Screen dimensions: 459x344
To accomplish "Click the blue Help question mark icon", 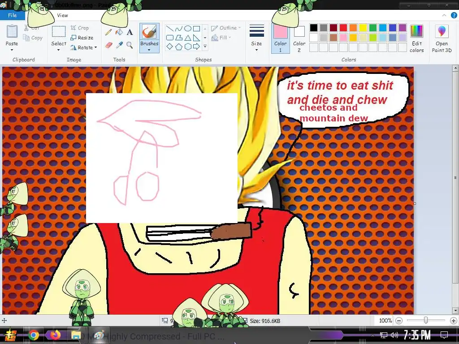I will point(454,15).
